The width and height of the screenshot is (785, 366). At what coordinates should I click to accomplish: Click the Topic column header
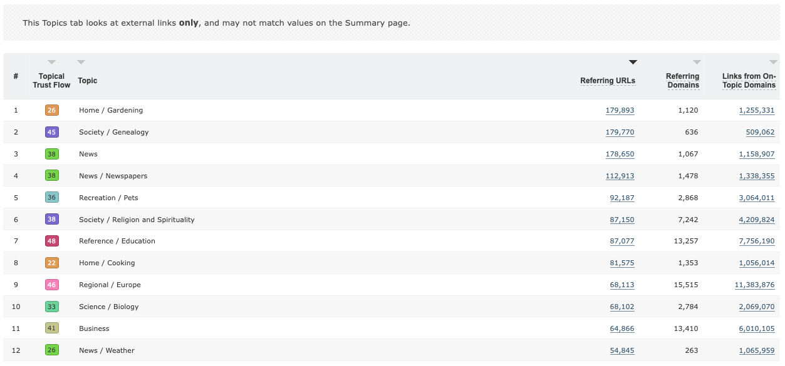click(x=87, y=81)
